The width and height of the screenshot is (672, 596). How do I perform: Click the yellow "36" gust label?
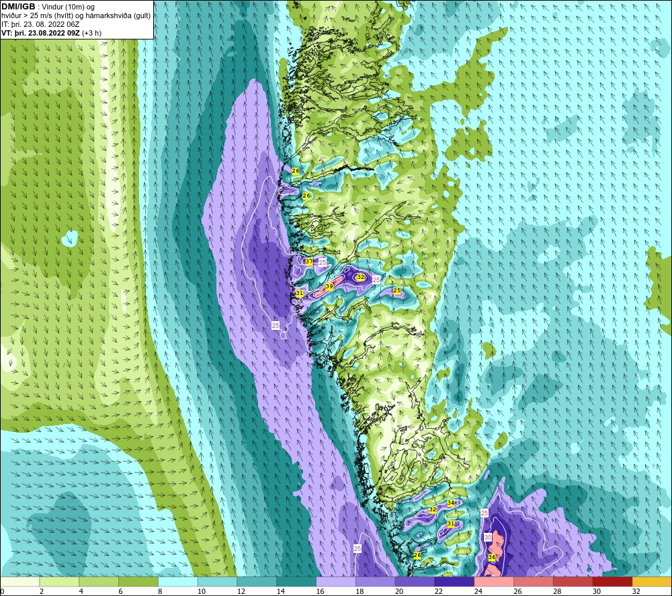[492, 558]
